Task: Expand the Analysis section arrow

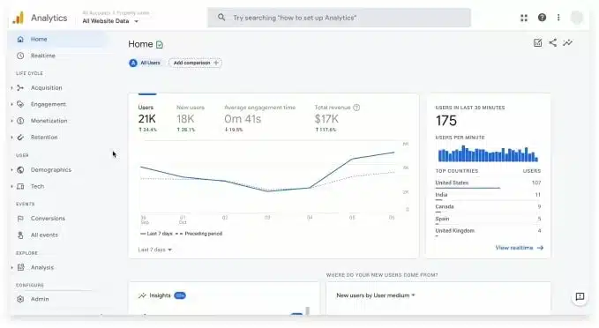Action: tap(11, 267)
